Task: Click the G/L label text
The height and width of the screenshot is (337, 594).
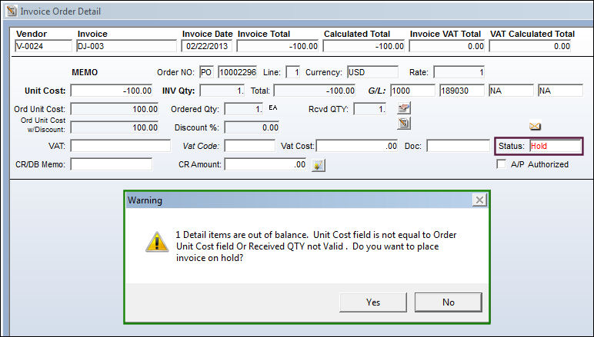Action: tap(377, 91)
